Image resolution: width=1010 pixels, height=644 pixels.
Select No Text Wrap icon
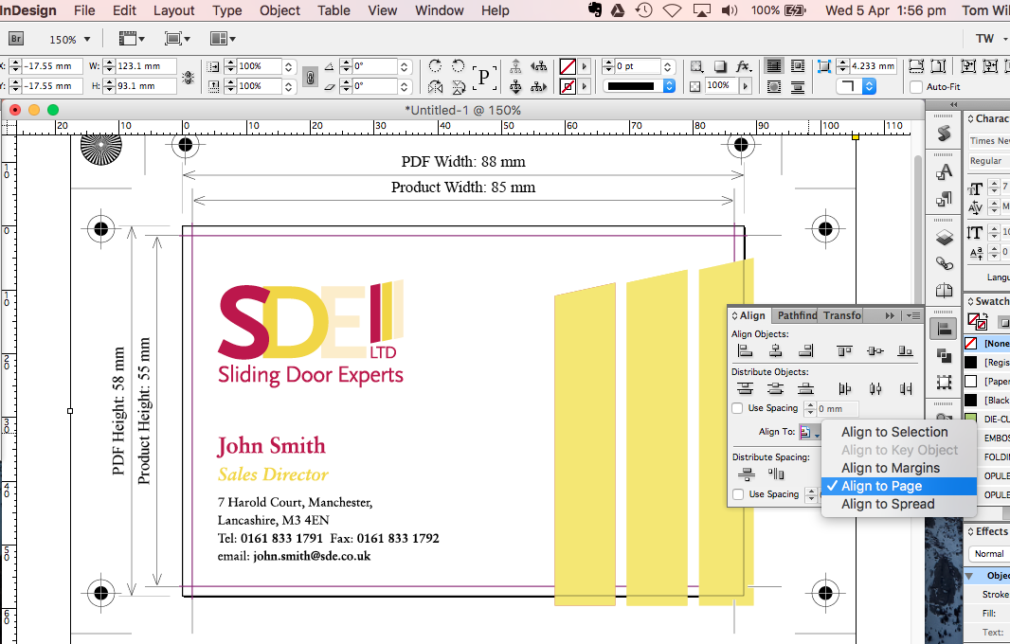pos(774,65)
